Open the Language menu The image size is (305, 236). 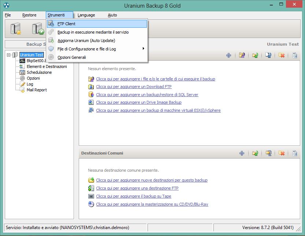point(86,15)
